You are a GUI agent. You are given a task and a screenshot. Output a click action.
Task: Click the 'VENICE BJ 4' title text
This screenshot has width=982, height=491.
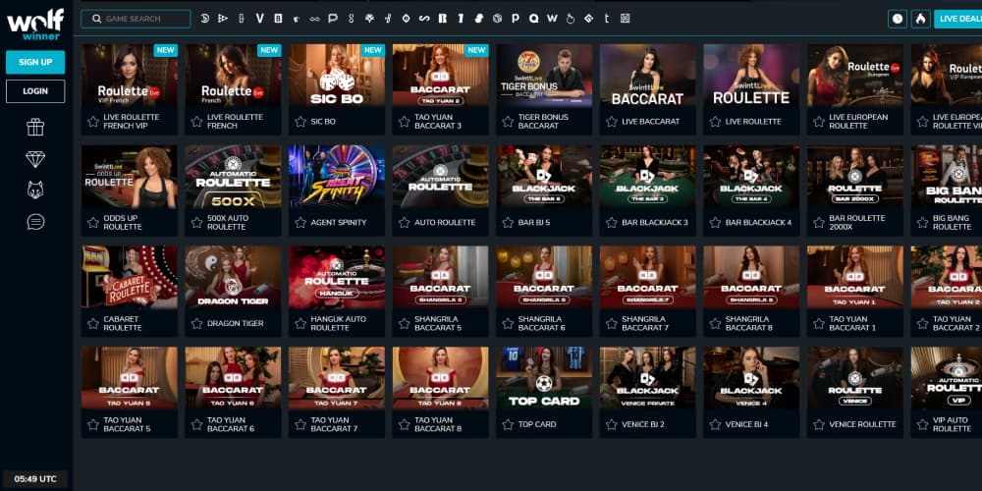pyautogui.click(x=746, y=424)
